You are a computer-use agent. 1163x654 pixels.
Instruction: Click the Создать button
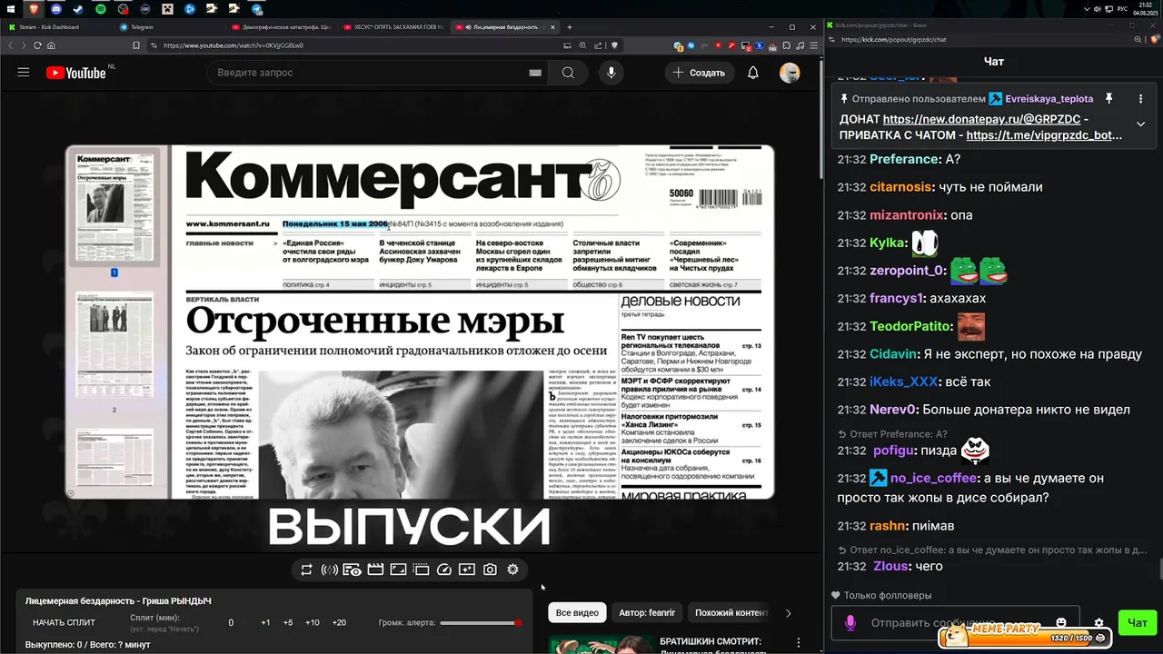(x=699, y=73)
